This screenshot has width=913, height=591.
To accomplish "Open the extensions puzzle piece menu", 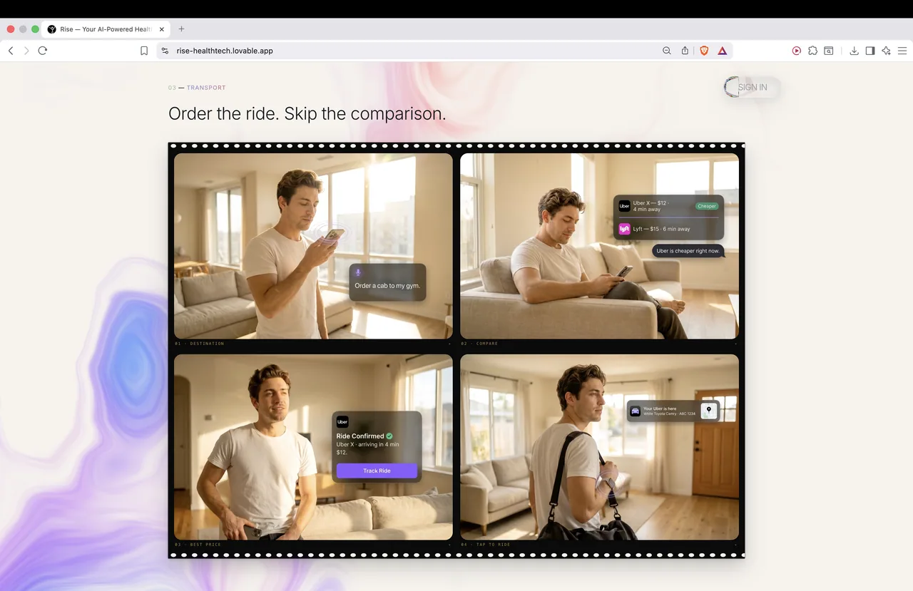I will pos(812,51).
